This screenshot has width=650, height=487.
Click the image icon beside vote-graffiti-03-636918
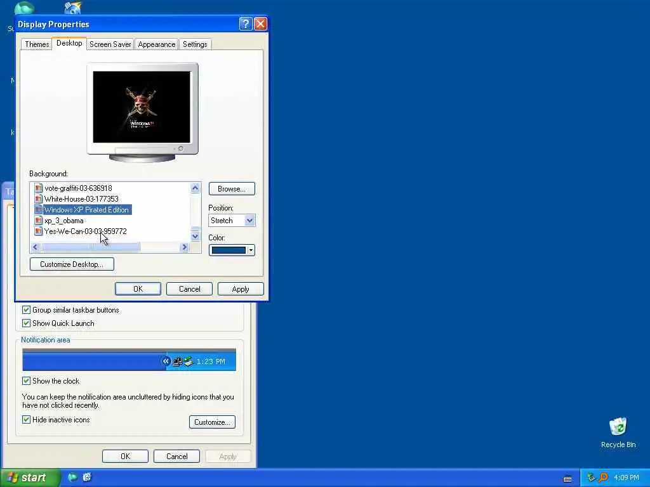pyautogui.click(x=39, y=188)
